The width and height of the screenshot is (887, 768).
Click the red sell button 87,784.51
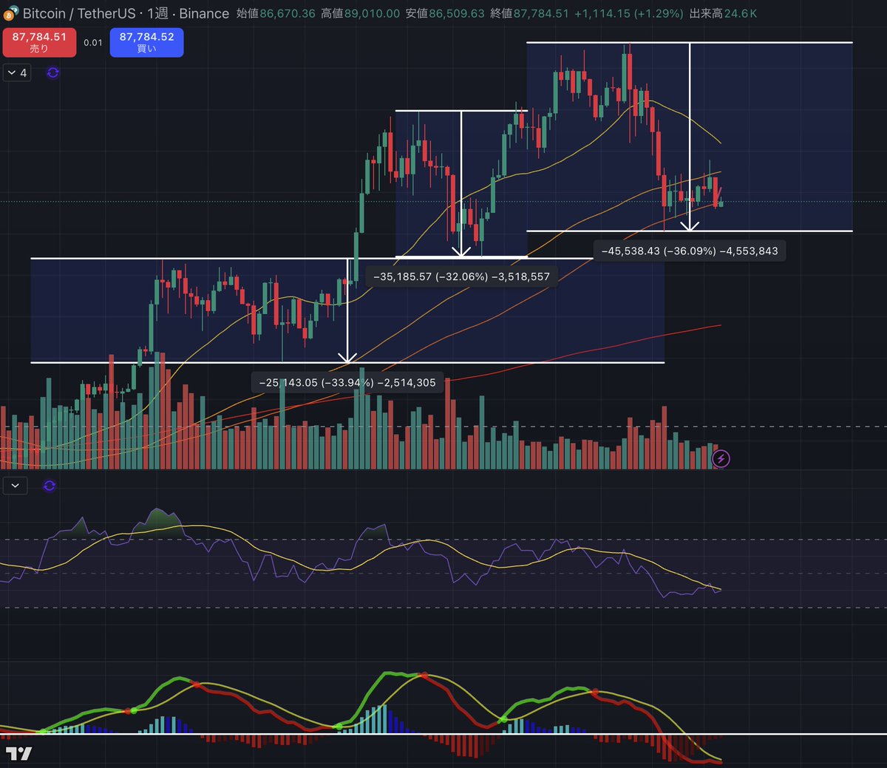pos(39,42)
